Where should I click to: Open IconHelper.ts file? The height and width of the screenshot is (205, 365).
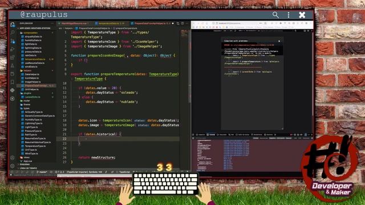point(32,78)
